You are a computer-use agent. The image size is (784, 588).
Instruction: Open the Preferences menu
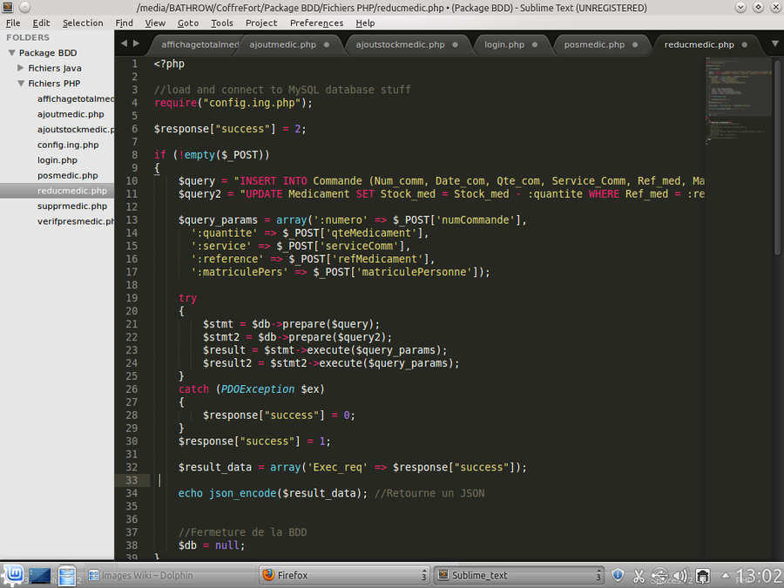coord(316,23)
